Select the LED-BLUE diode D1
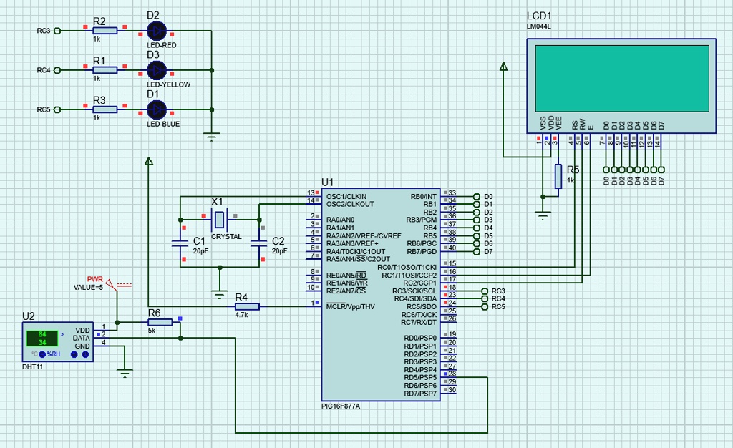The height and width of the screenshot is (448, 733). pyautogui.click(x=157, y=109)
